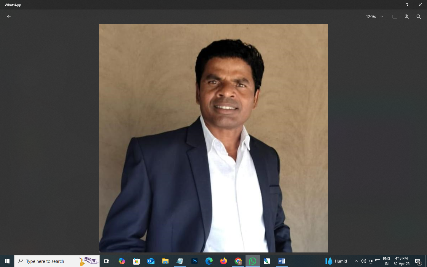Open Outlook from the taskbar

pos(151,261)
